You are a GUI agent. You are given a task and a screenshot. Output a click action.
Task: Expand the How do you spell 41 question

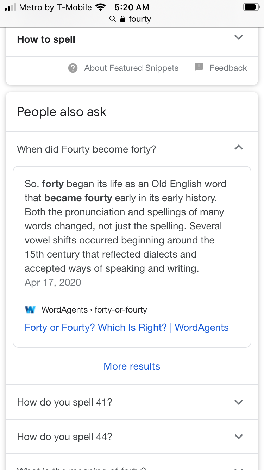239,402
